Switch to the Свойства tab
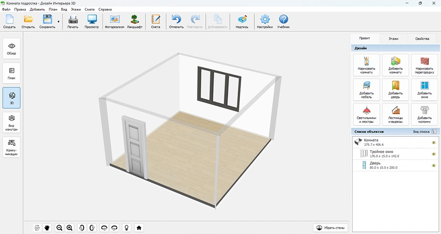 pos(422,38)
